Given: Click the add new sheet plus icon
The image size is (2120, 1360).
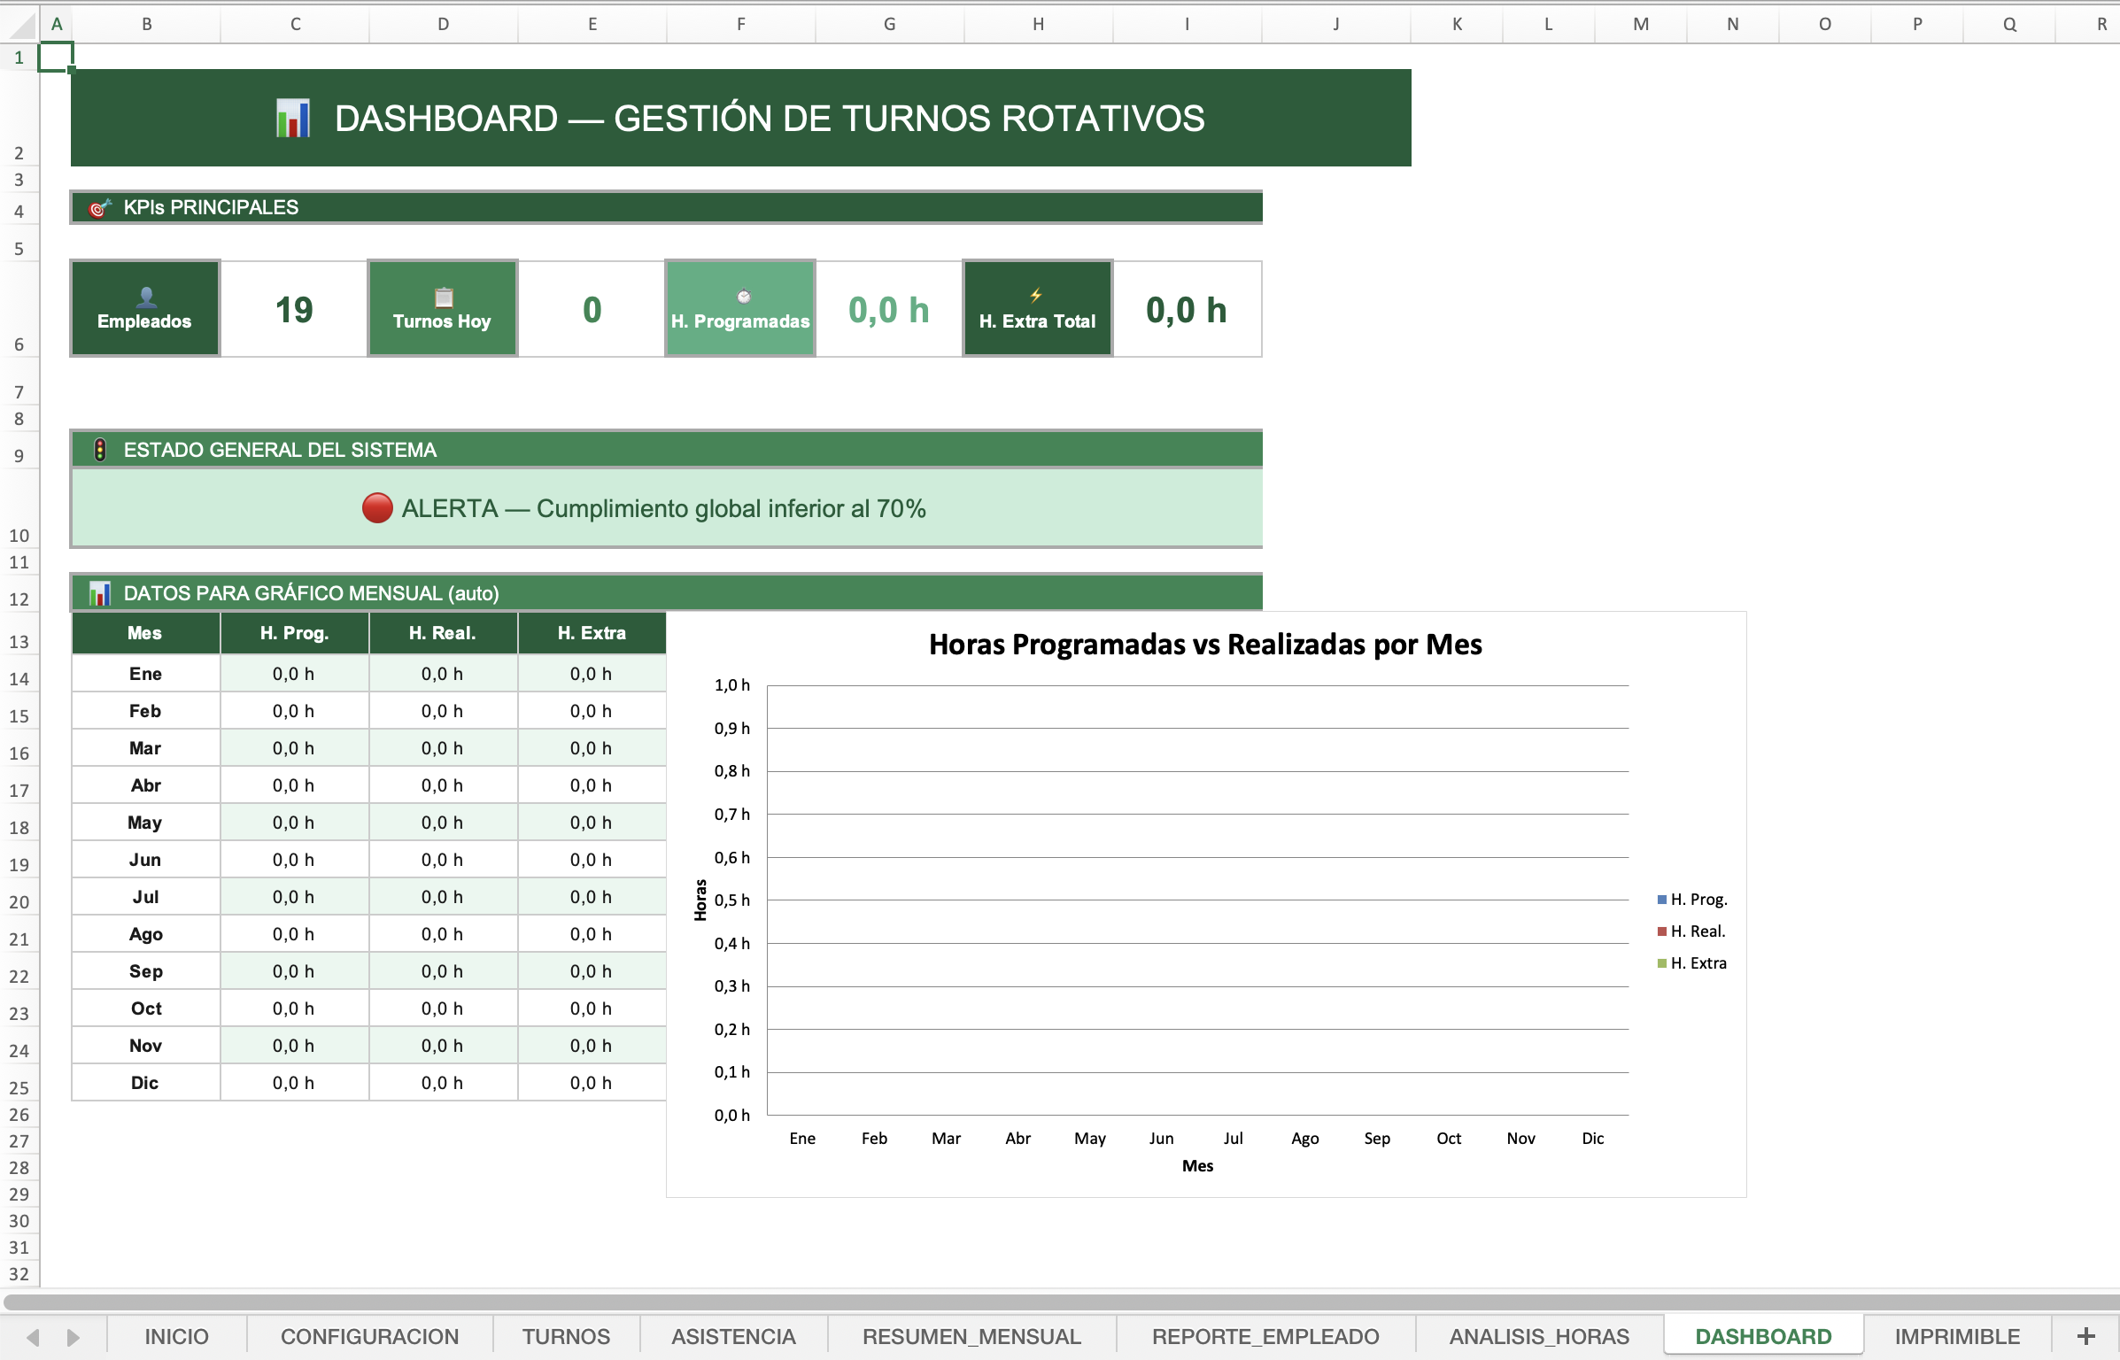Looking at the screenshot, I should coord(2085,1336).
